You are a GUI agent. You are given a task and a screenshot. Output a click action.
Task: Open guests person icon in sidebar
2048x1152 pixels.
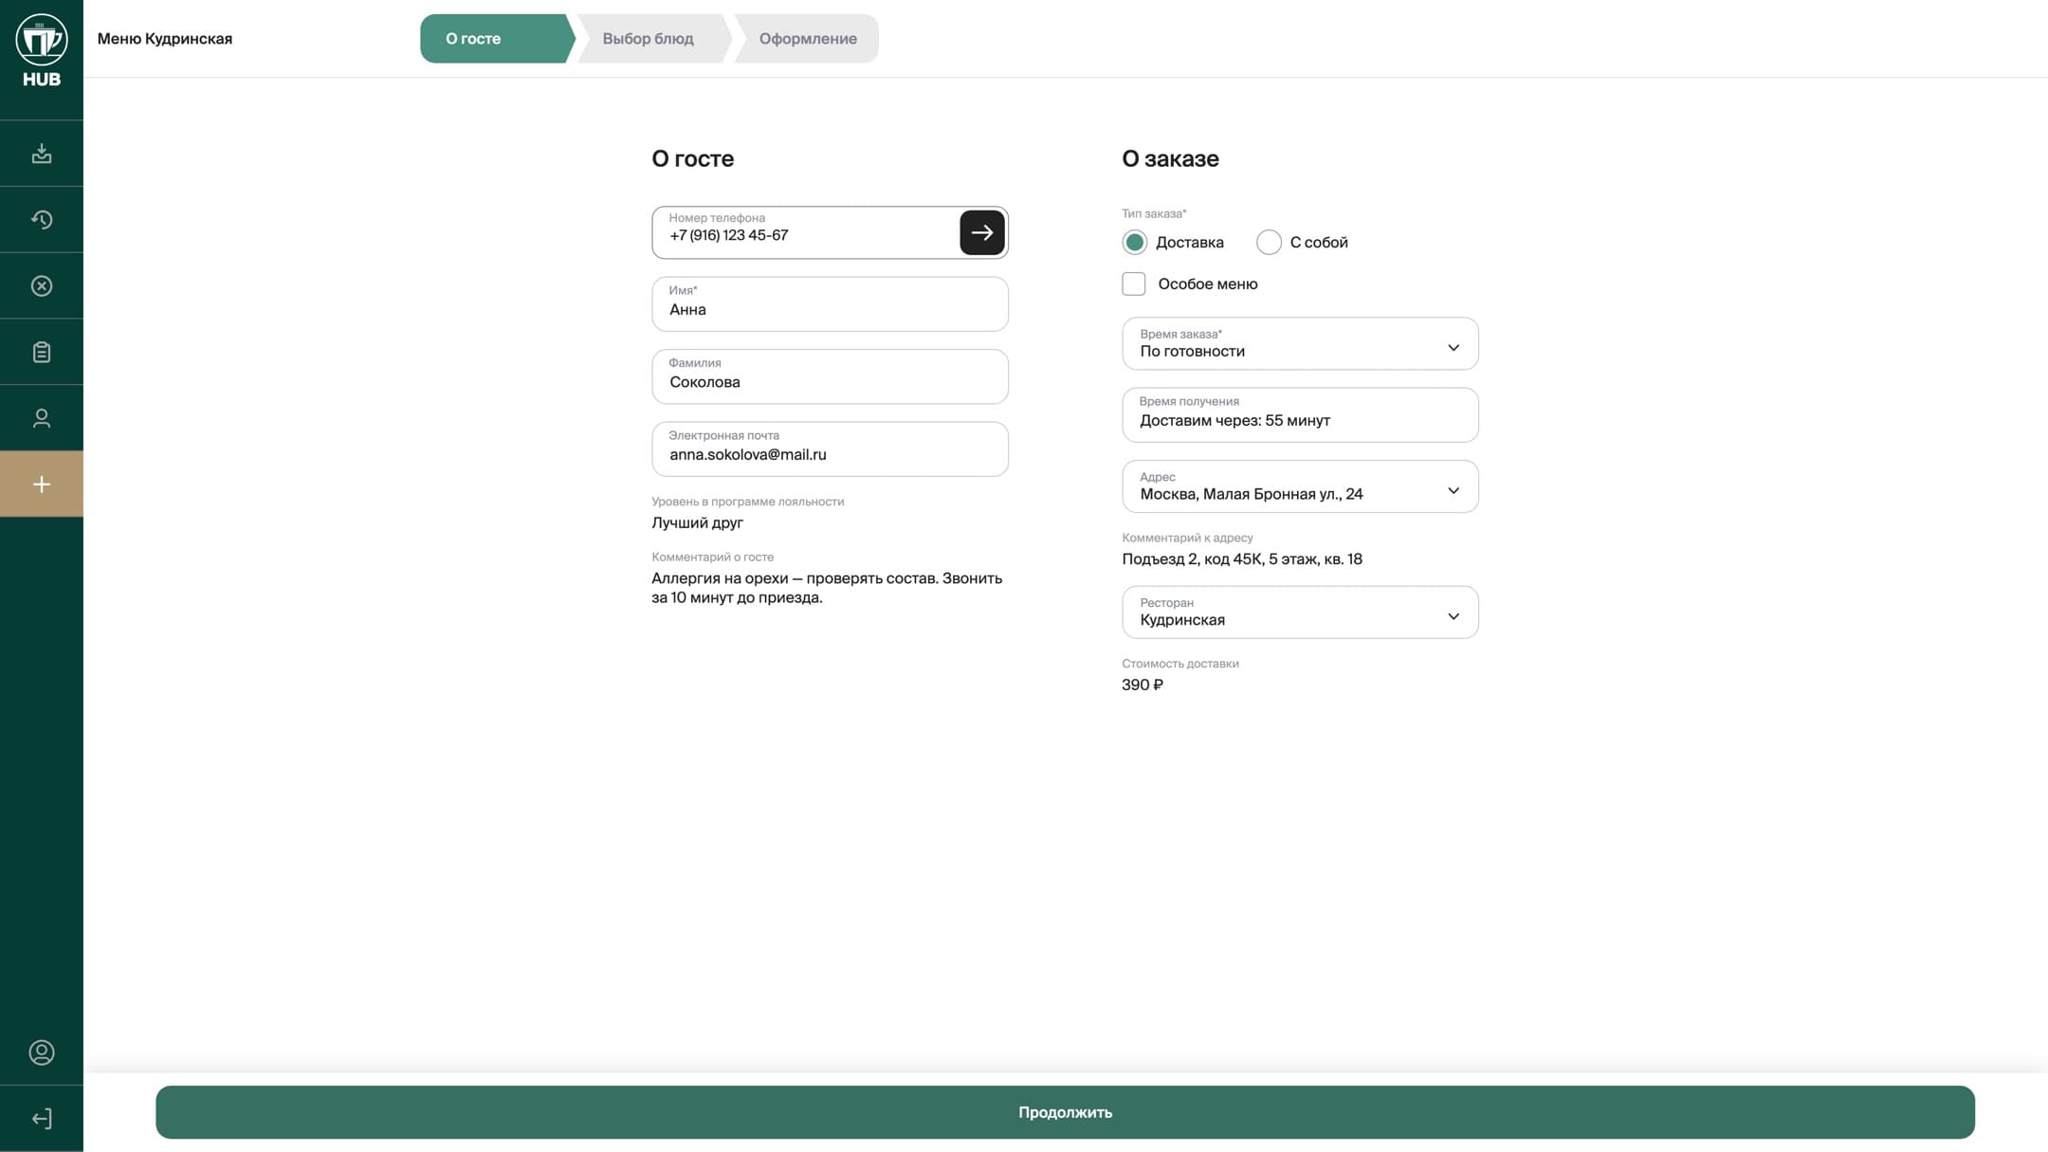pos(42,418)
